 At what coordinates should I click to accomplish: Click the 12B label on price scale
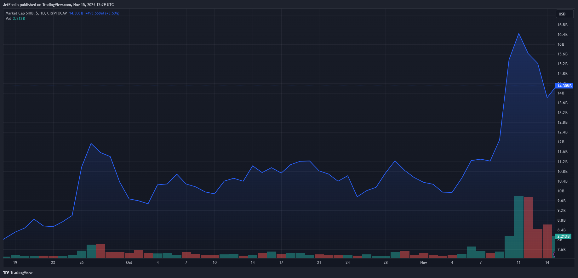561,142
